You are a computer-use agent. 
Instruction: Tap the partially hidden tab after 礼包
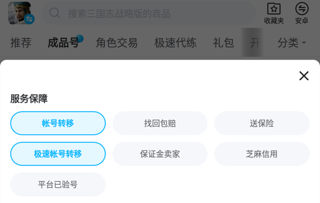pyautogui.click(x=254, y=43)
